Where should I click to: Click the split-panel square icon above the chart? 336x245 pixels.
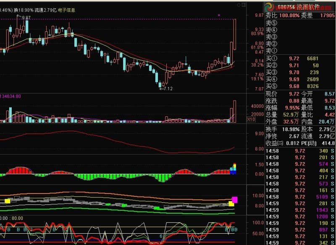[x=244, y=5]
